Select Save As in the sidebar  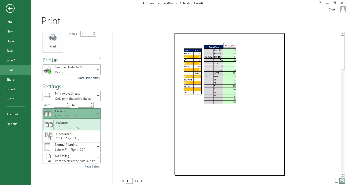tap(12, 60)
